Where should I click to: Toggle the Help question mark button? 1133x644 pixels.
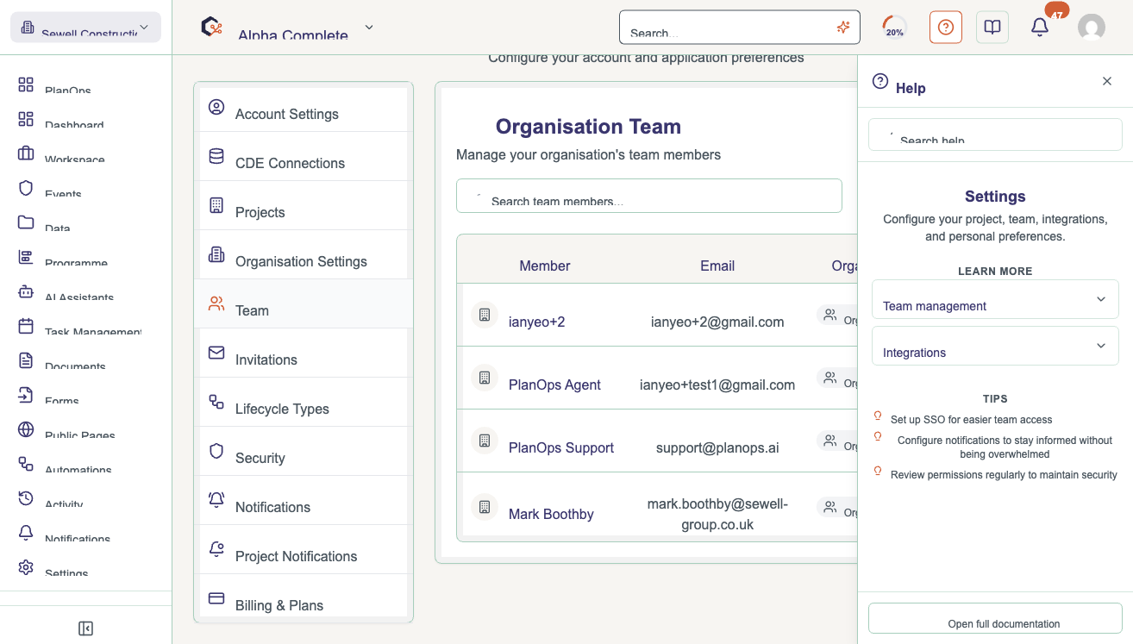946,27
